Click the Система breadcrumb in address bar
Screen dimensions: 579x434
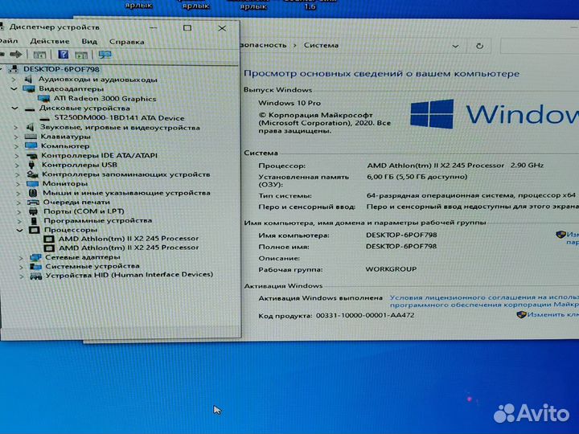[x=321, y=45]
